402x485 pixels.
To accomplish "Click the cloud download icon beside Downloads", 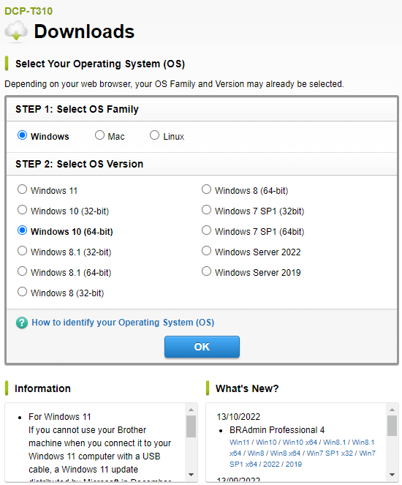I will (16, 31).
